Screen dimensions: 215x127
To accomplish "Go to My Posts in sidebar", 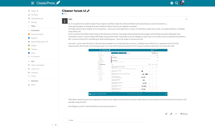I will tap(35, 15).
